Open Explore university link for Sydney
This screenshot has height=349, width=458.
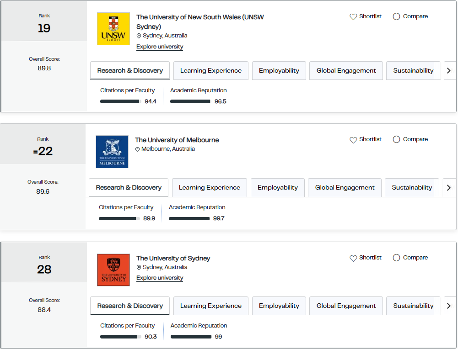[160, 278]
